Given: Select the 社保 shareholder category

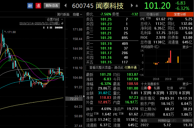Looking at the screenshot, I should click(x=170, y=88).
